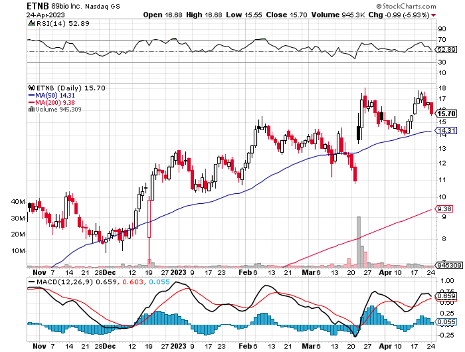Click the 52.89 RSI value tag on axis
Viewport: 465px width, 352px height.
pyautogui.click(x=446, y=50)
